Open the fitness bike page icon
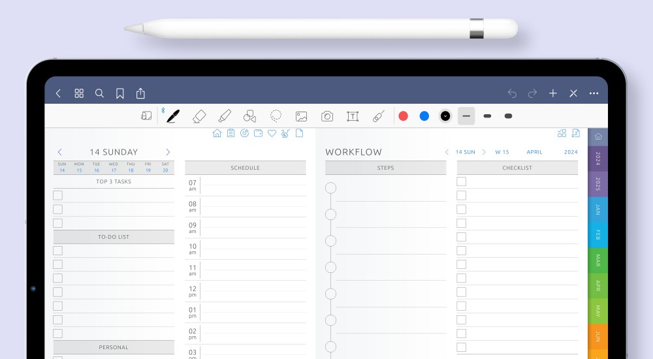Image resolution: width=653 pixels, height=359 pixels. (285, 133)
